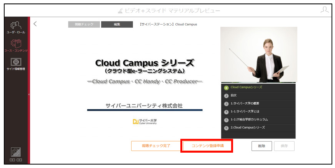
Task: Open the Course Contents sidebar icon
Action: [16, 46]
